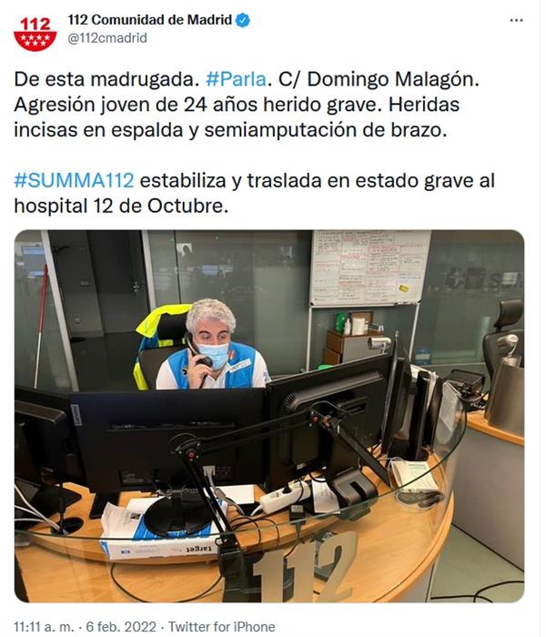Click the blue verified badge icon
Screen dimensions: 546x637
pyautogui.click(x=243, y=20)
